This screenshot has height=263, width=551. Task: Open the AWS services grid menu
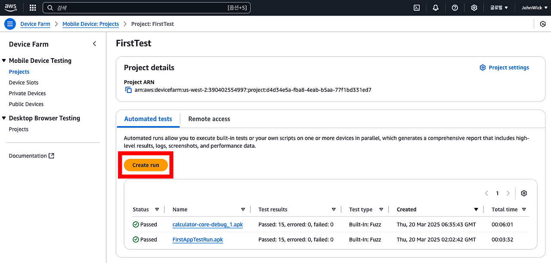pyautogui.click(x=33, y=8)
